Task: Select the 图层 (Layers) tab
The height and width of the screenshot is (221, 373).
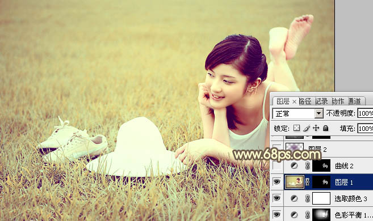Action: [x=283, y=101]
